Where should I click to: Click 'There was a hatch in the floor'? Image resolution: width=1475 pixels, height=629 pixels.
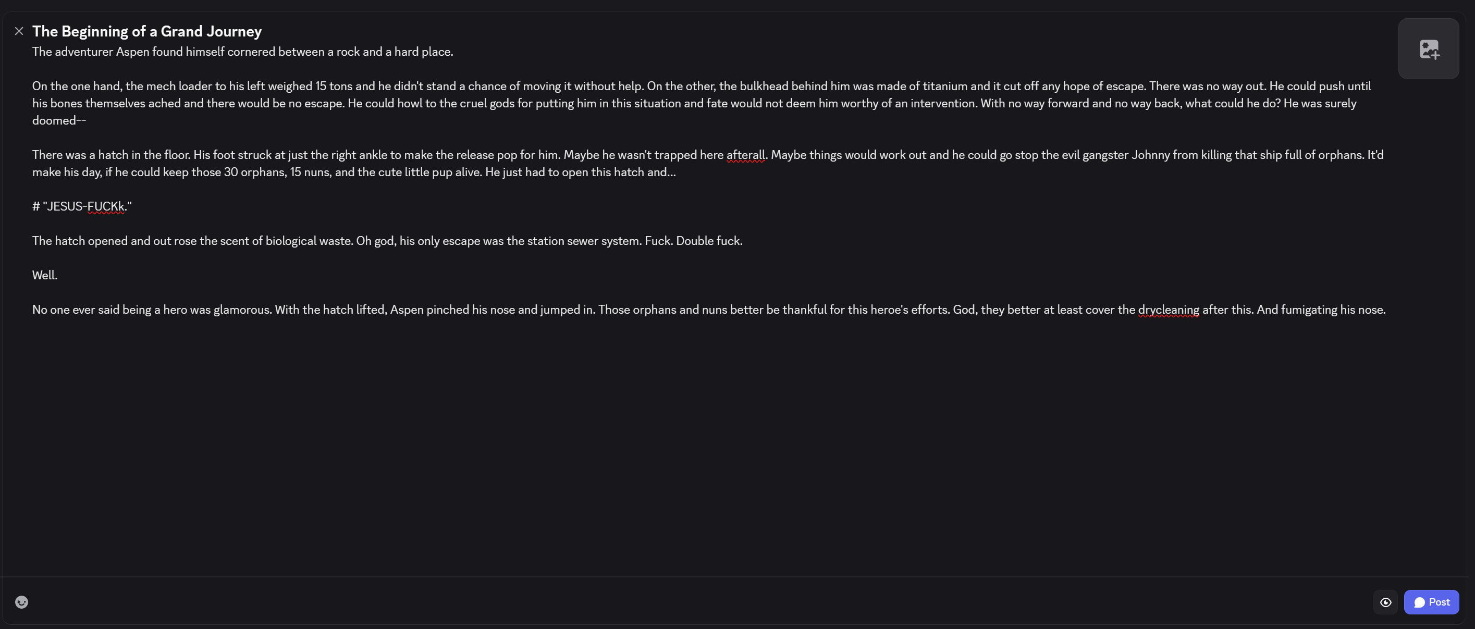coord(110,155)
